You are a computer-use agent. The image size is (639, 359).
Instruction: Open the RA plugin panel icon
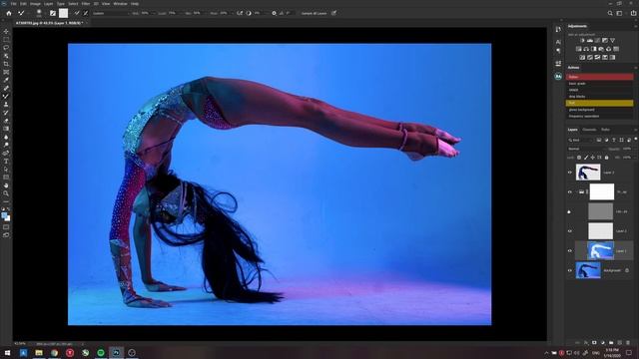pos(558,76)
